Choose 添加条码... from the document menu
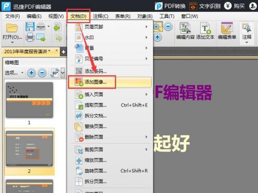The height and width of the screenshot is (193, 258). pos(110,71)
